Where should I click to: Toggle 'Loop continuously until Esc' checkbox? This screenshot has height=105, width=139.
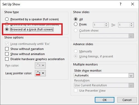point(7,44)
